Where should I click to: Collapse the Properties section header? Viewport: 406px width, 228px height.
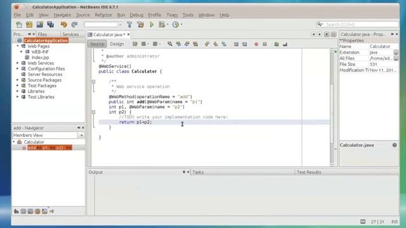point(341,41)
